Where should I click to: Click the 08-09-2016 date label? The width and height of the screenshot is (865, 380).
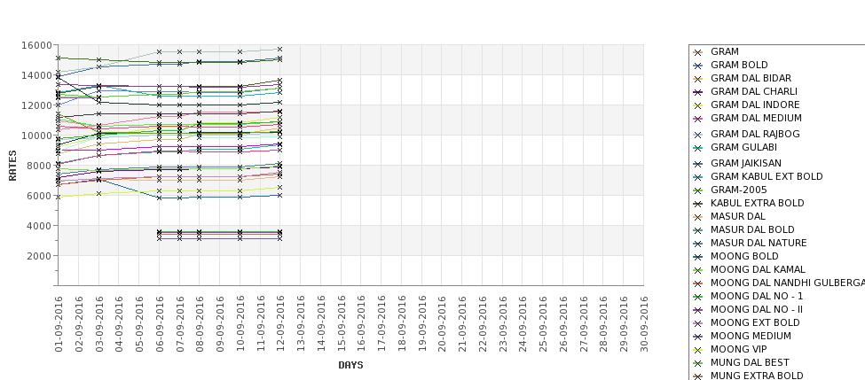coord(200,324)
